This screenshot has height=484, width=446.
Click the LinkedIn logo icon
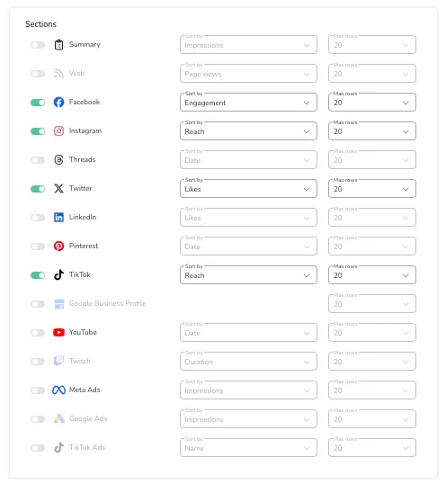58,218
